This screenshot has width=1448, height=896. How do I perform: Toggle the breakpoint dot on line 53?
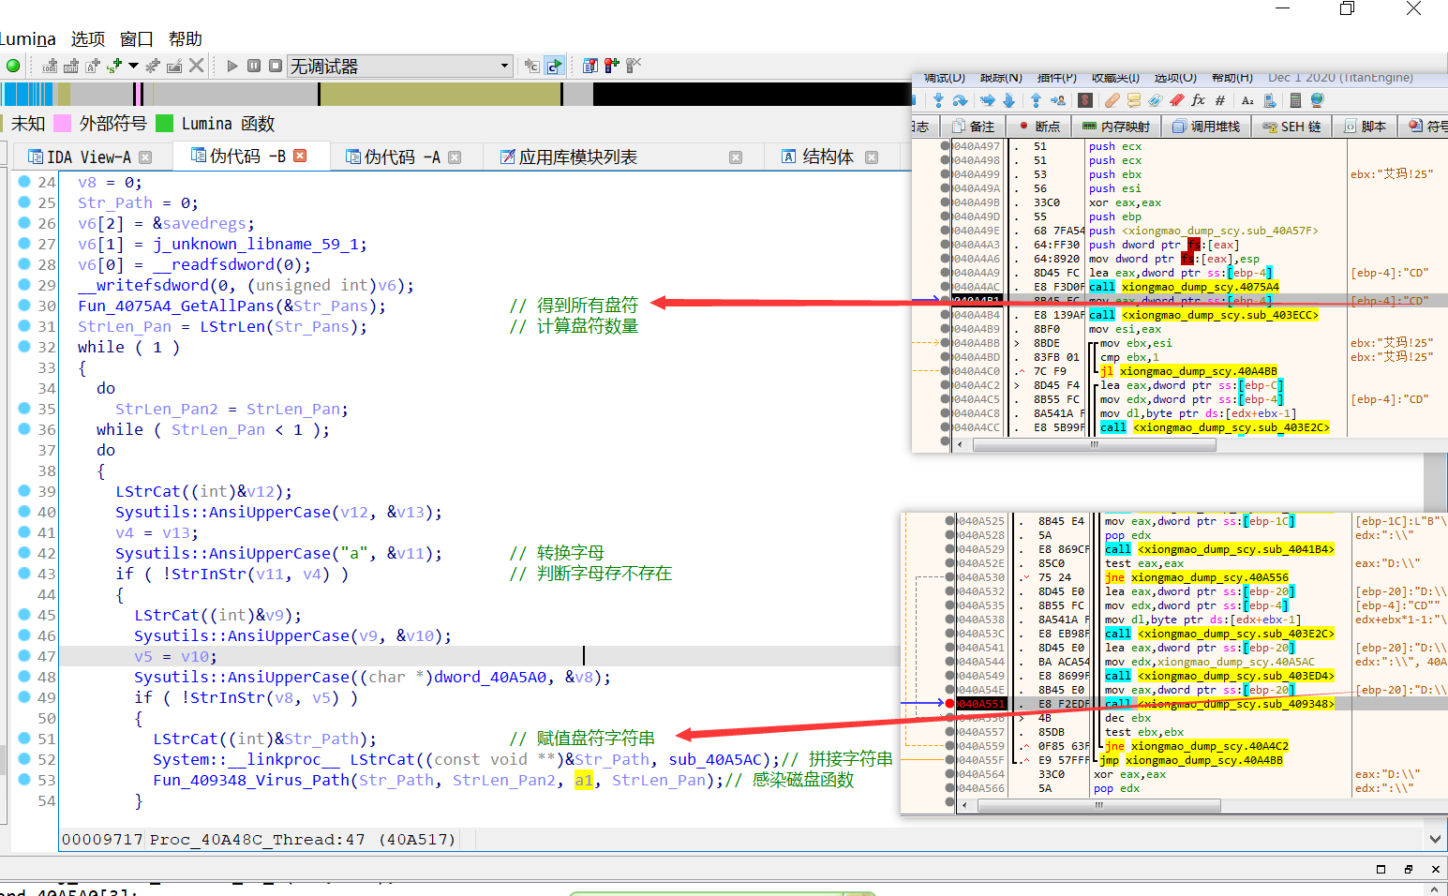[x=24, y=780]
